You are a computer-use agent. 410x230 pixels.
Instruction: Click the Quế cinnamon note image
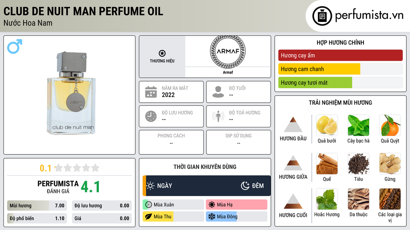327,163
